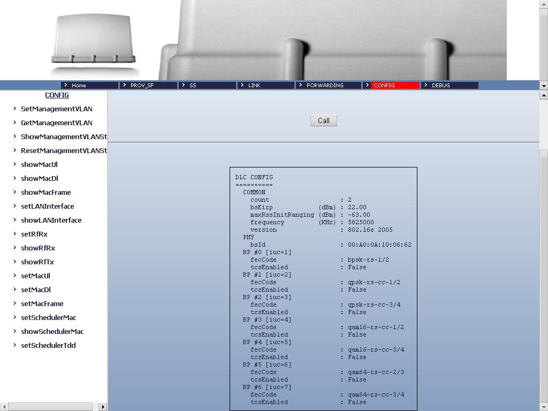Click the arrow icon beside setLANInterface
This screenshot has height=411, width=548.
pyautogui.click(x=14, y=206)
